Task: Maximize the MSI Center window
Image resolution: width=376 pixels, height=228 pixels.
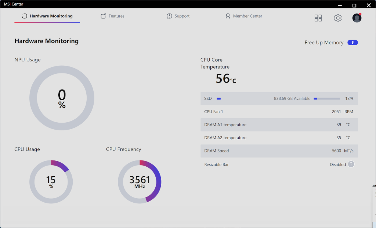Action: click(x=354, y=5)
